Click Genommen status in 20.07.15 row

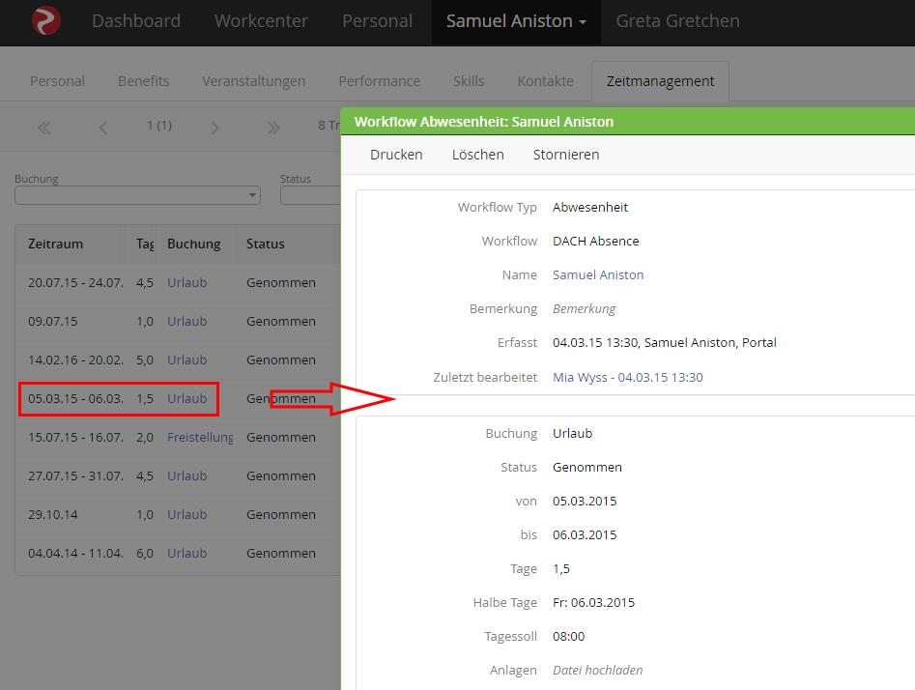tap(281, 282)
